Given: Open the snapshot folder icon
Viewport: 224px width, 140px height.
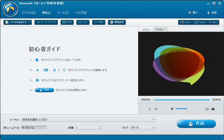Looking at the screenshot, I should tap(213, 109).
